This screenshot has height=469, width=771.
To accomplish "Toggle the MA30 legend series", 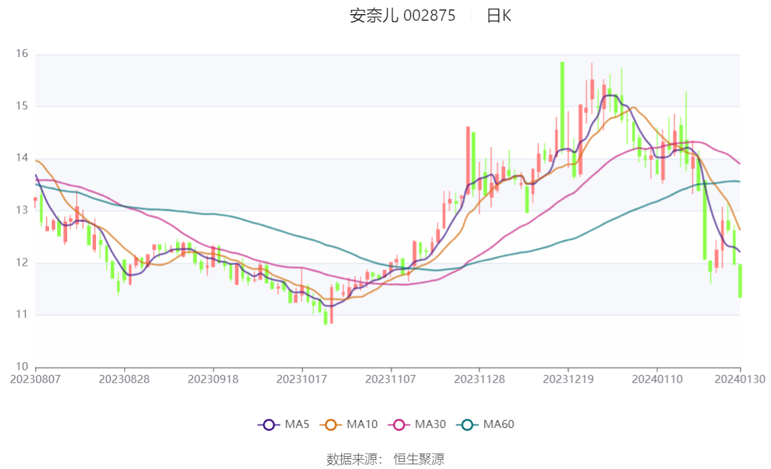I will click(417, 424).
